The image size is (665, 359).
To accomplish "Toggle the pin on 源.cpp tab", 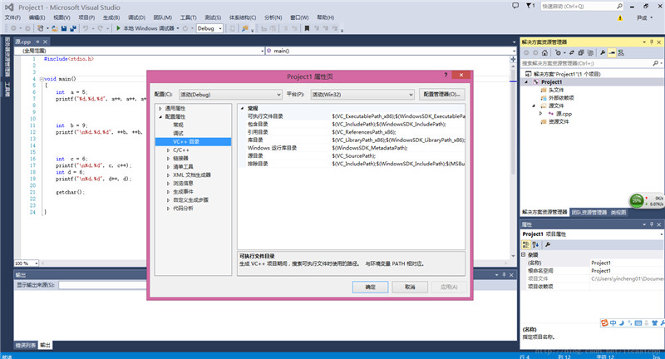I will pos(39,41).
